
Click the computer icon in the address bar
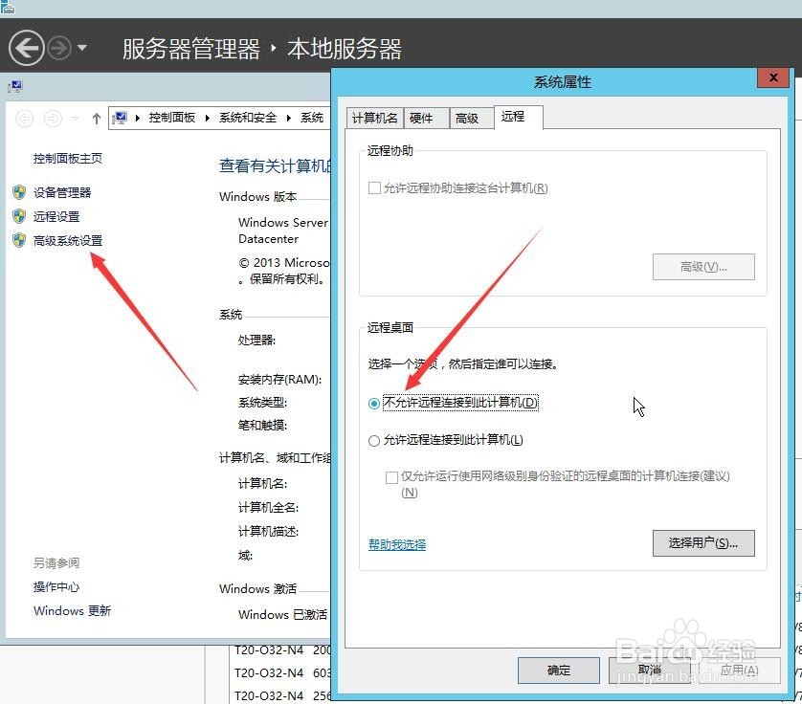121,118
